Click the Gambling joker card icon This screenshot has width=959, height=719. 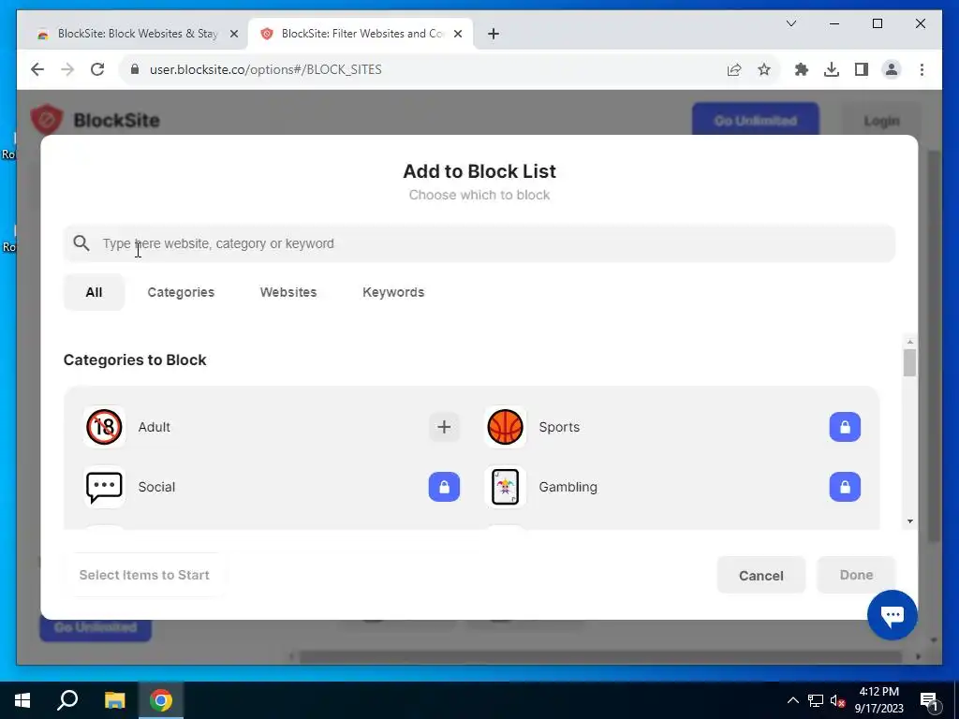(x=505, y=487)
